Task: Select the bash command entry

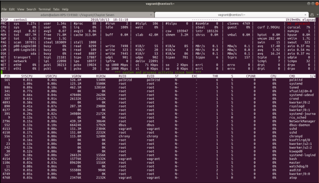Action: pyautogui.click(x=293, y=159)
